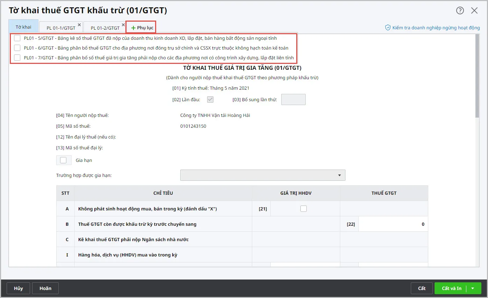Switch to the Tờ khai tab
Screen dimensions: 488x298
pyautogui.click(x=23, y=27)
